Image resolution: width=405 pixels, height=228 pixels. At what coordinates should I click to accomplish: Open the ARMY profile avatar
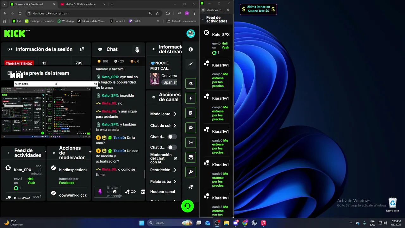[190, 33]
